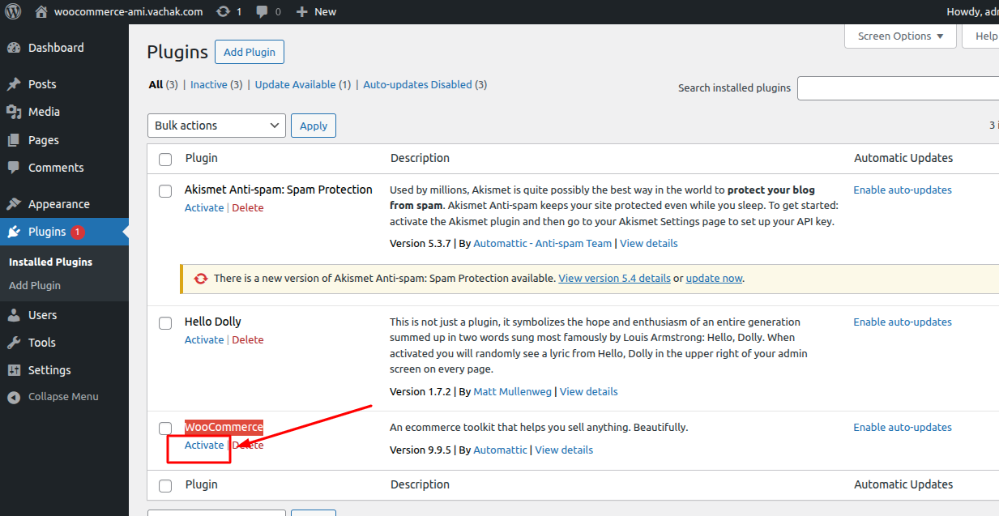This screenshot has height=516, width=999.
Task: Delete the Akismet Anti-spam plugin
Action: click(248, 207)
